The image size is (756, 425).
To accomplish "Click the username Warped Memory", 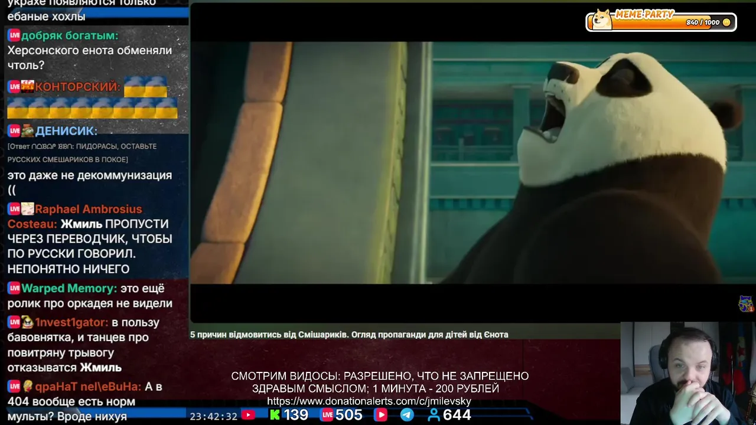I will (69, 288).
